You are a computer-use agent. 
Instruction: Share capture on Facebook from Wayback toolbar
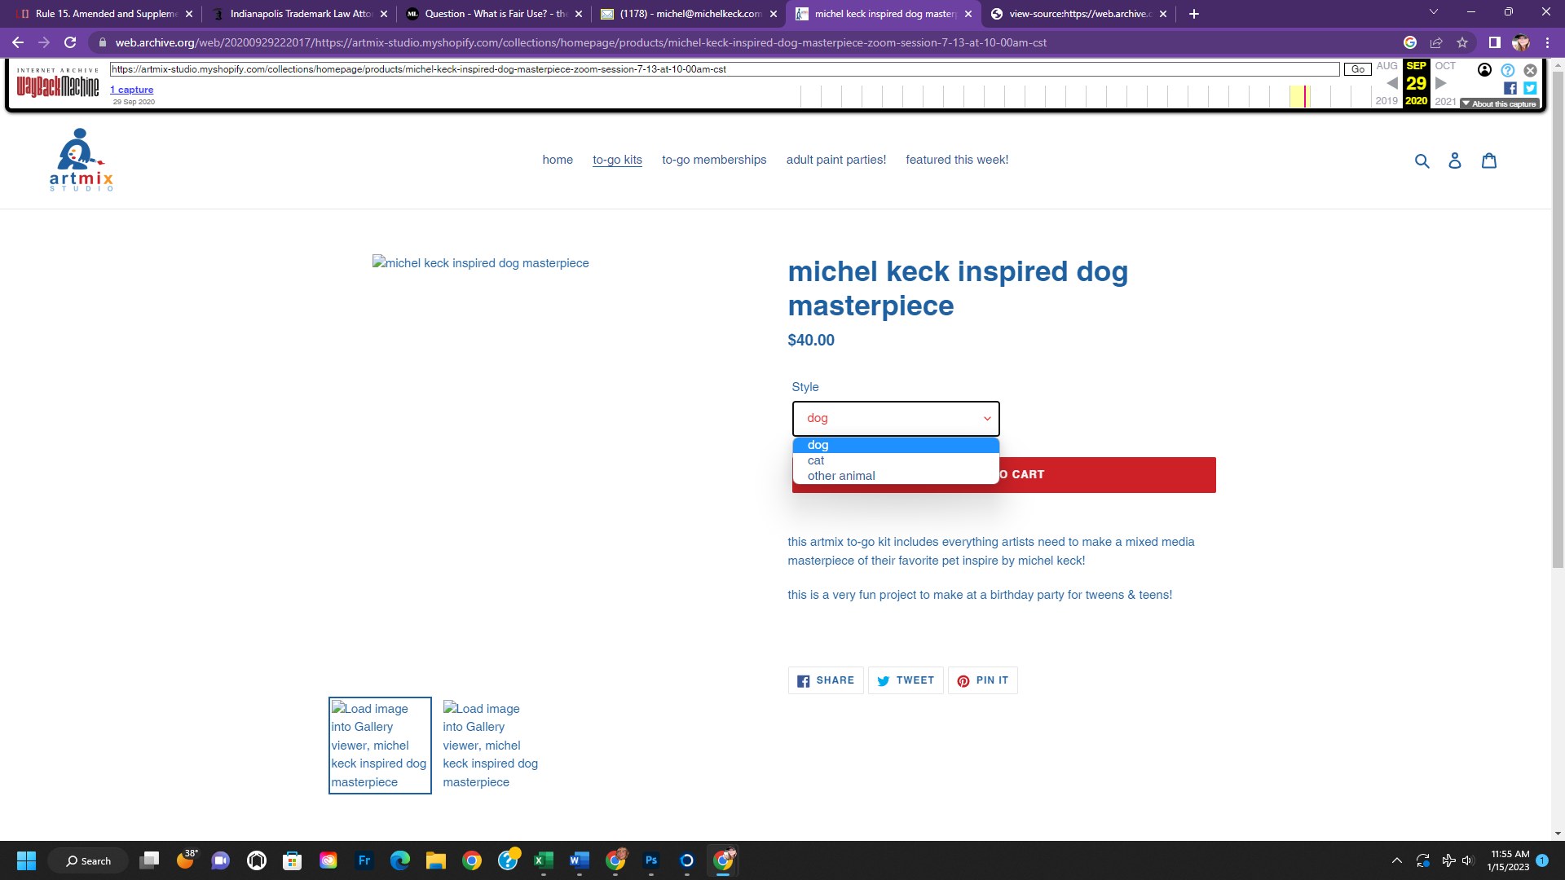1510,88
